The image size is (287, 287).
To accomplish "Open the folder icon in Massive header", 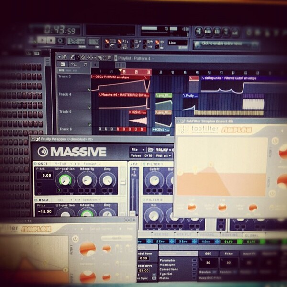I will click(150, 150).
